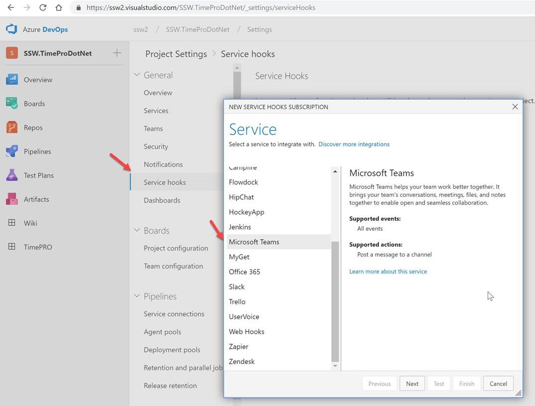Open Notifications in Project Settings
535x406 pixels.
163,164
